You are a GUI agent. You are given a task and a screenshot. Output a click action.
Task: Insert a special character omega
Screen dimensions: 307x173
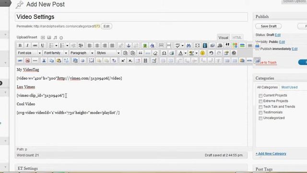pyautogui.click(x=164, y=53)
